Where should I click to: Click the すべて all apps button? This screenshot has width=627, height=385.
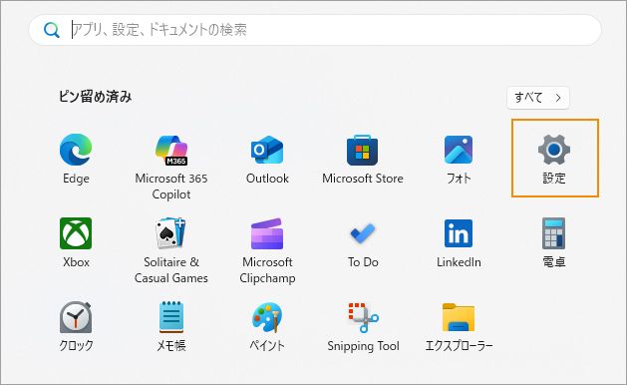538,98
